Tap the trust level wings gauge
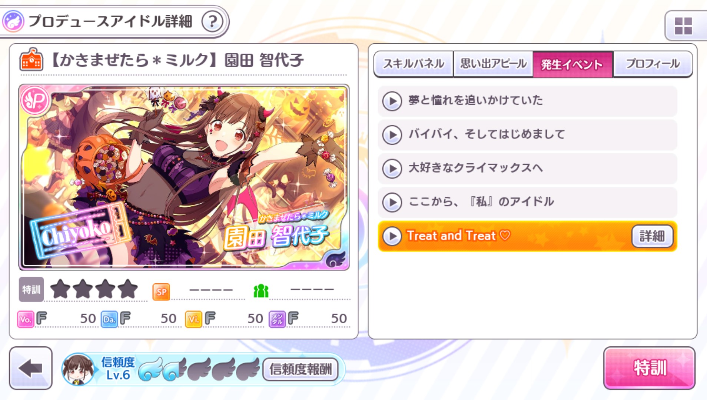 [x=199, y=369]
